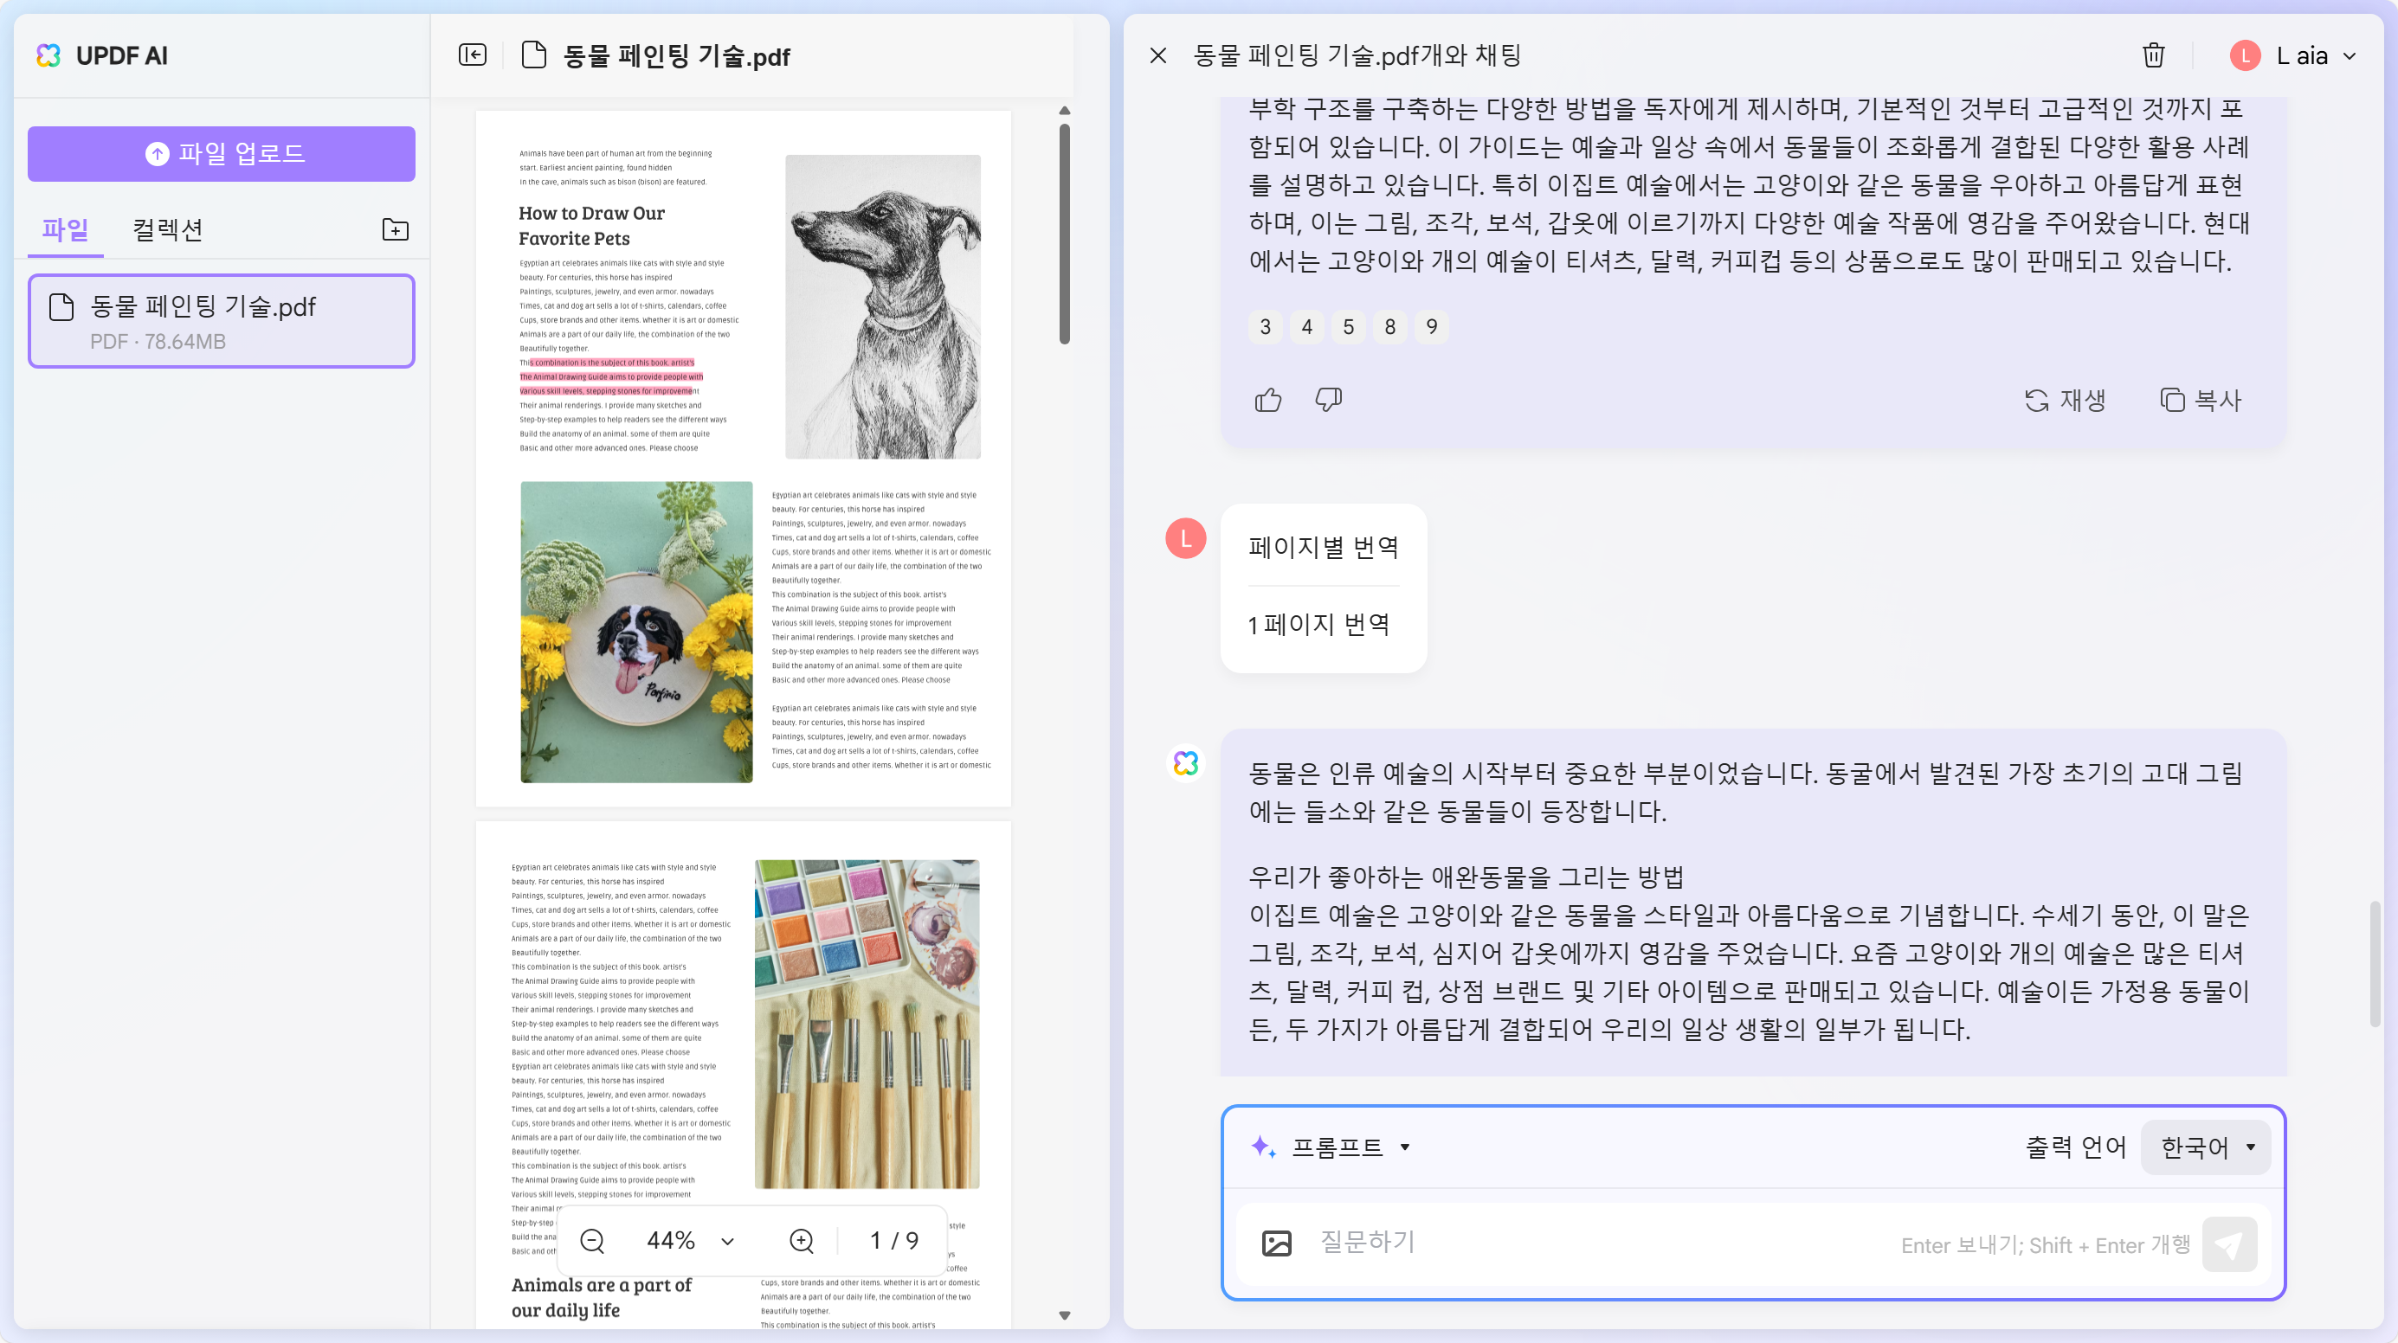Open page reference 4
Image resolution: width=2398 pixels, height=1343 pixels.
point(1307,327)
